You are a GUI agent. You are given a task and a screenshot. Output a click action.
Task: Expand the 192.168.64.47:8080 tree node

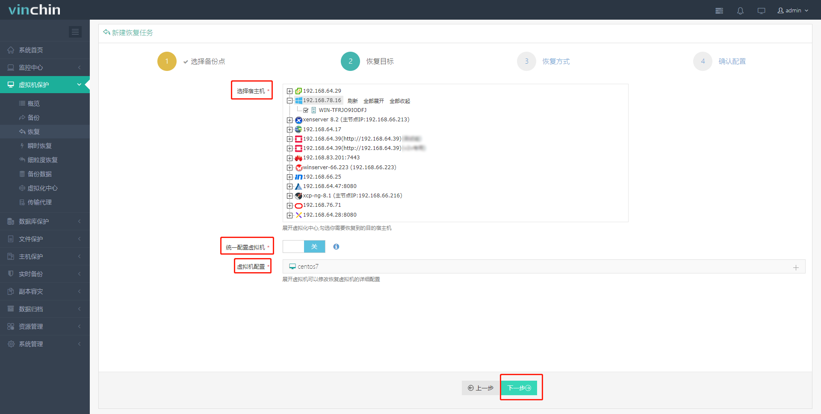pyautogui.click(x=290, y=186)
